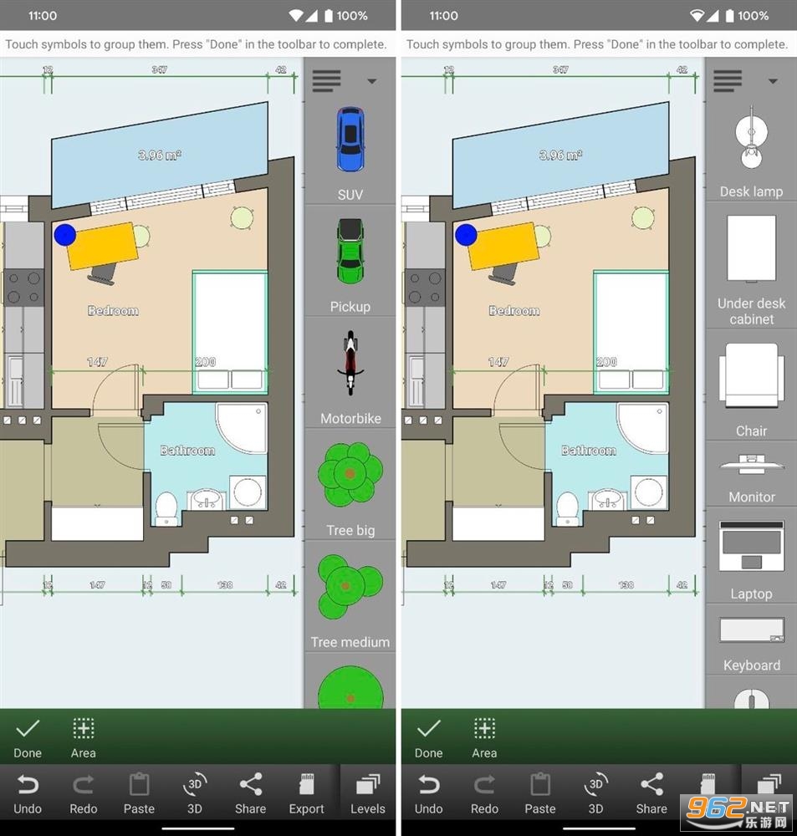Undo last action in left screen

click(x=28, y=794)
